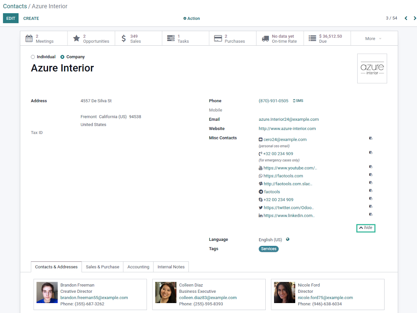This screenshot has width=417, height=313.
Task: Open the Meetings calendar stat button
Action: point(44,38)
